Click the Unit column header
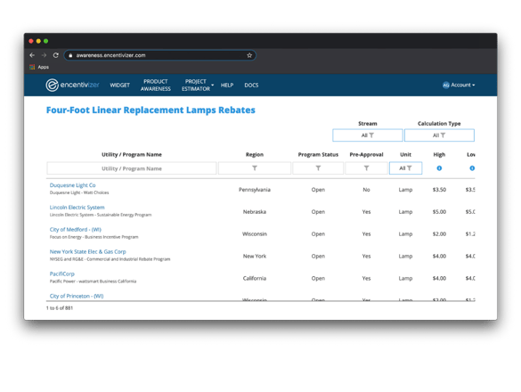 click(x=405, y=155)
